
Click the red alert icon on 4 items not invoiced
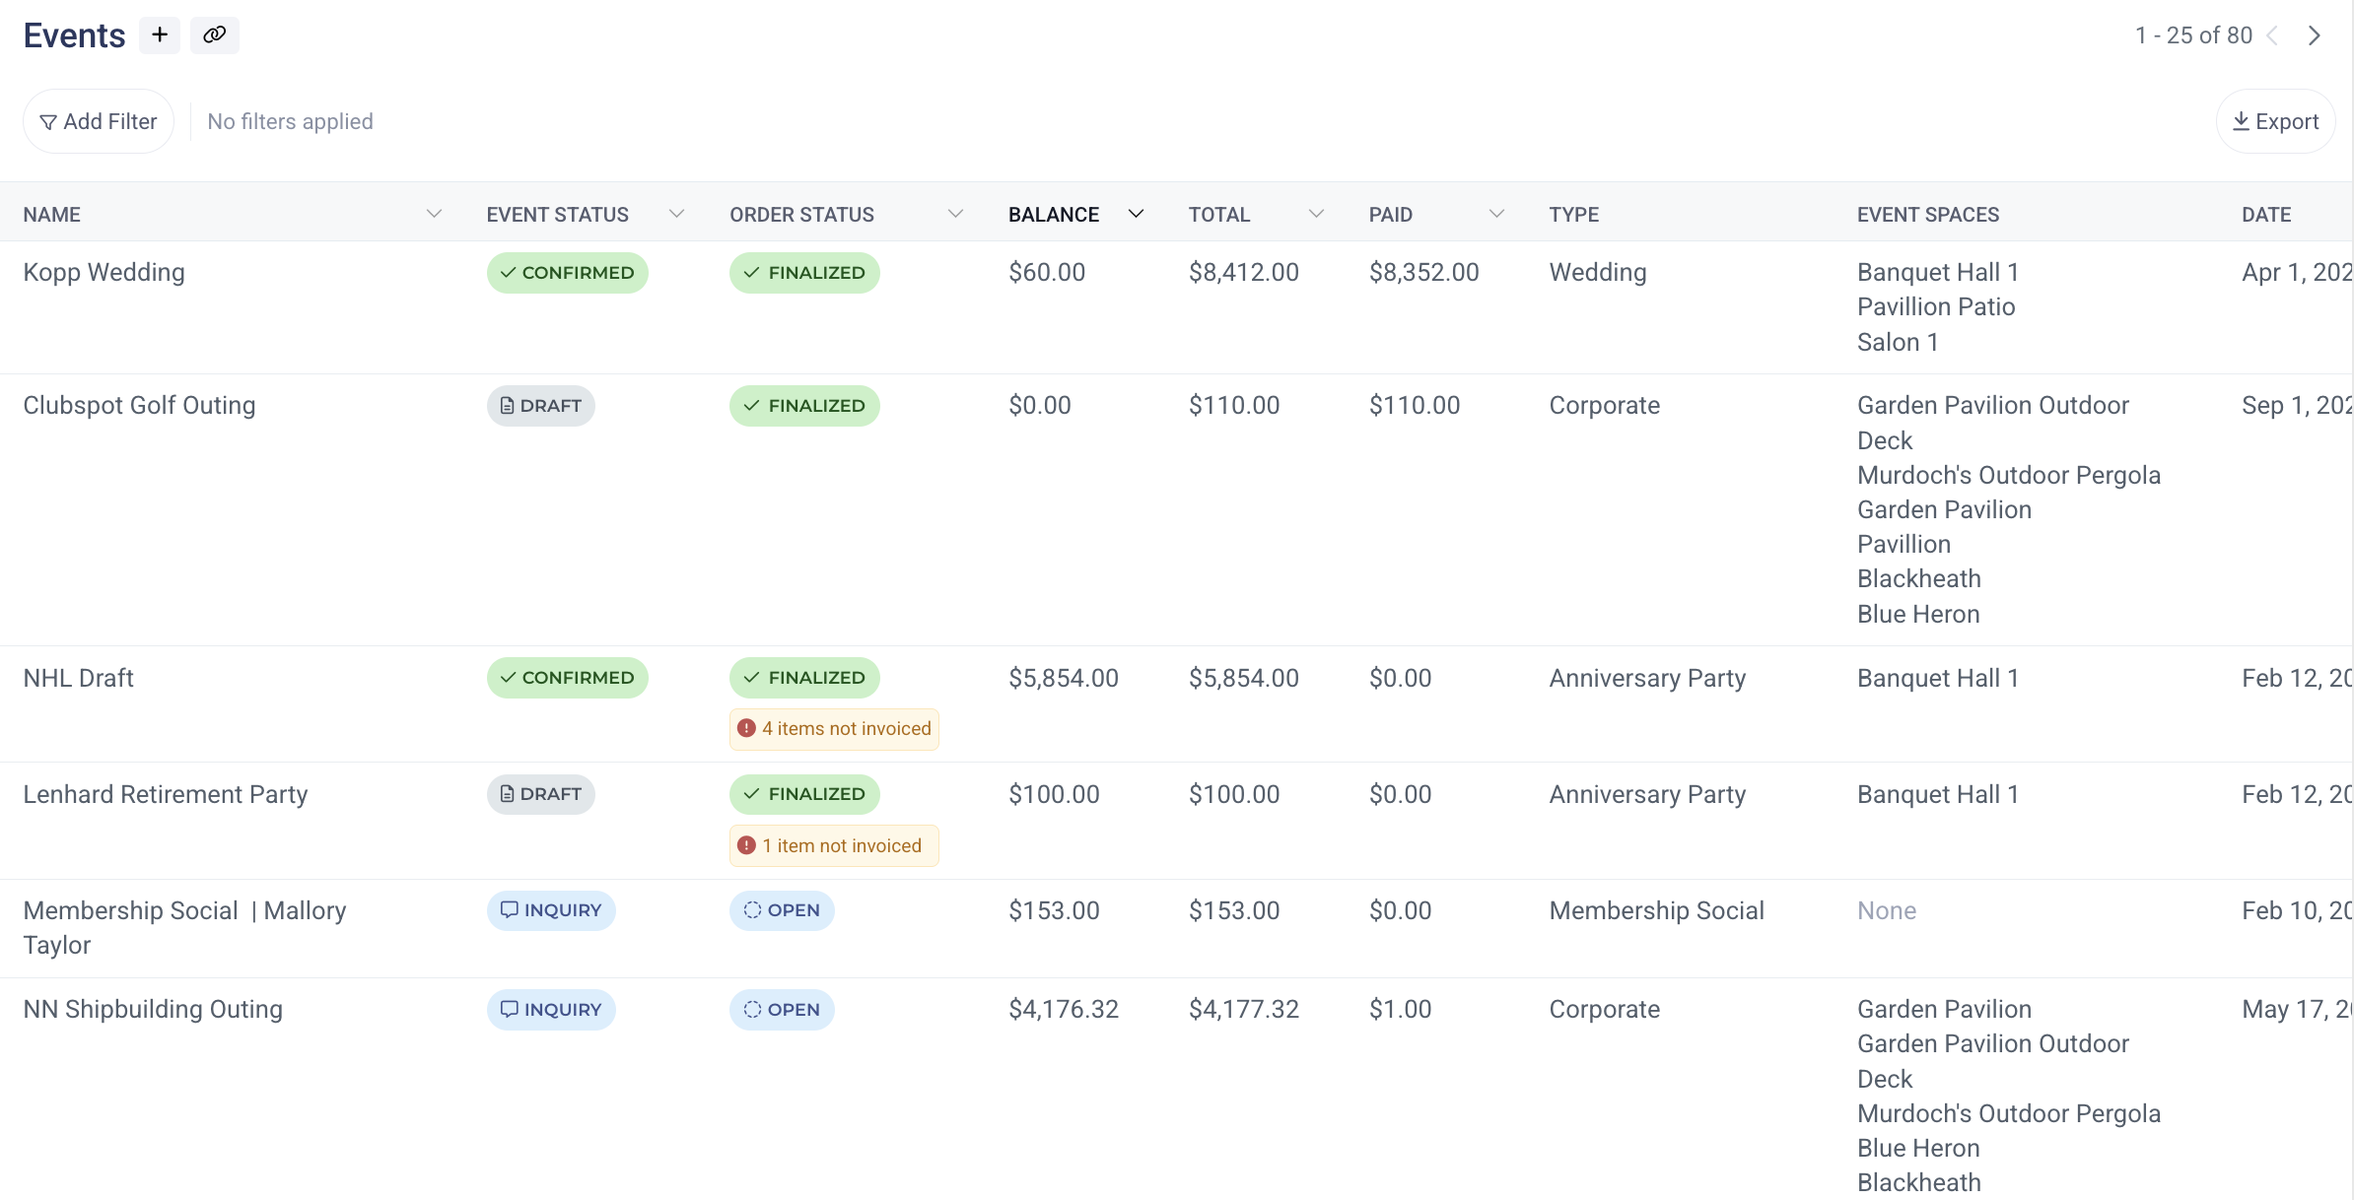pyautogui.click(x=746, y=728)
